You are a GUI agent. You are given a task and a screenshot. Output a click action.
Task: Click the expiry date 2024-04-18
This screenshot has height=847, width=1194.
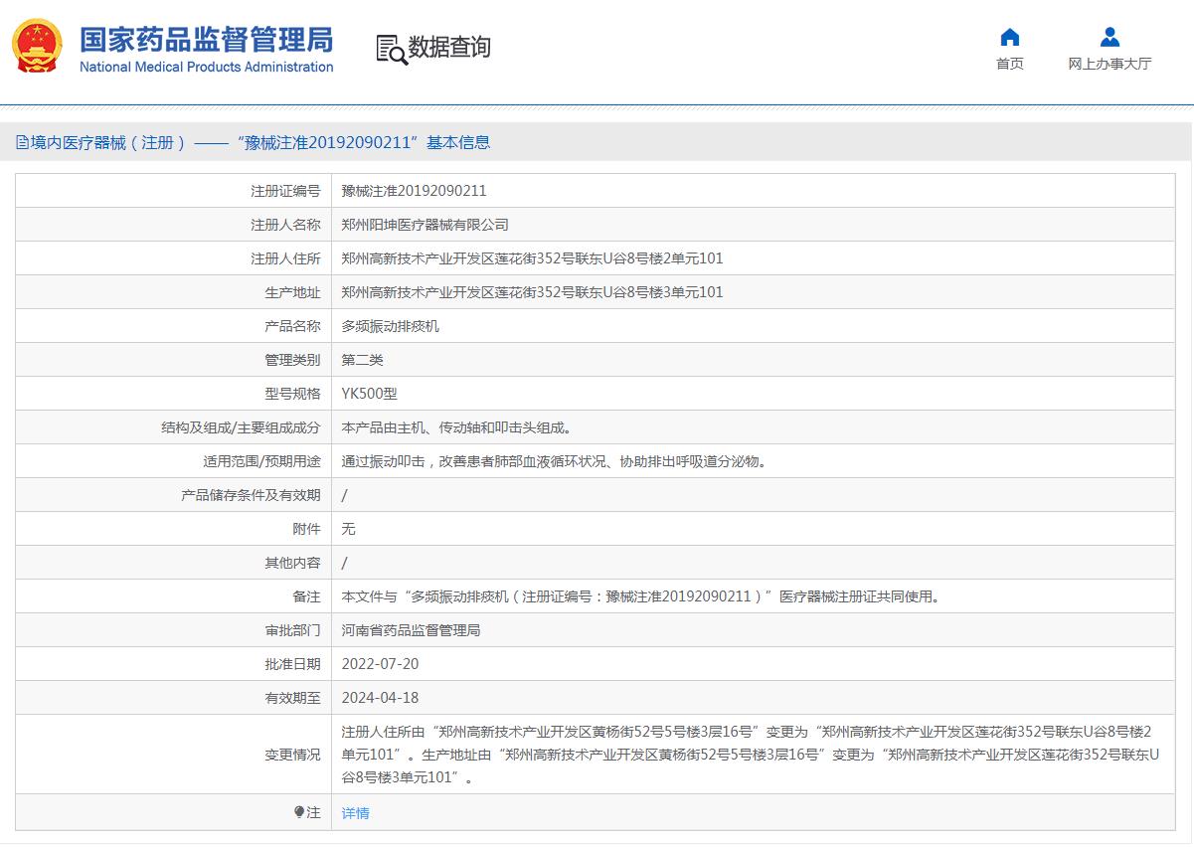[380, 698]
